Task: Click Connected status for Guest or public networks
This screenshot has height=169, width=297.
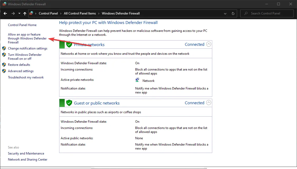Action: click(x=195, y=103)
